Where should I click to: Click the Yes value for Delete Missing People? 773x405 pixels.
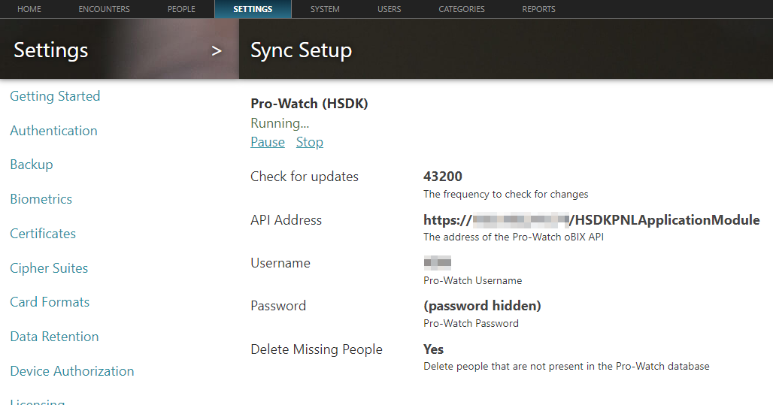433,349
